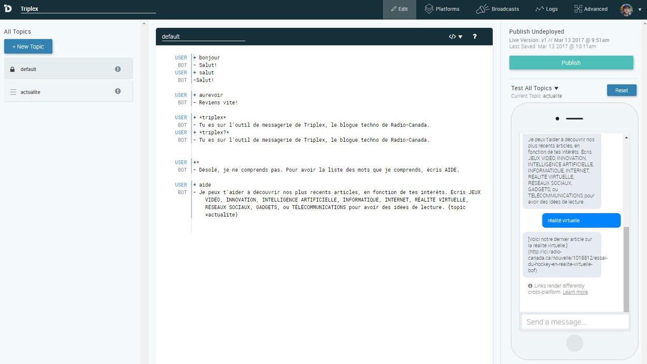Click the réalité virtuelle chat bubble
The height and width of the screenshot is (364, 647).
[x=581, y=220]
